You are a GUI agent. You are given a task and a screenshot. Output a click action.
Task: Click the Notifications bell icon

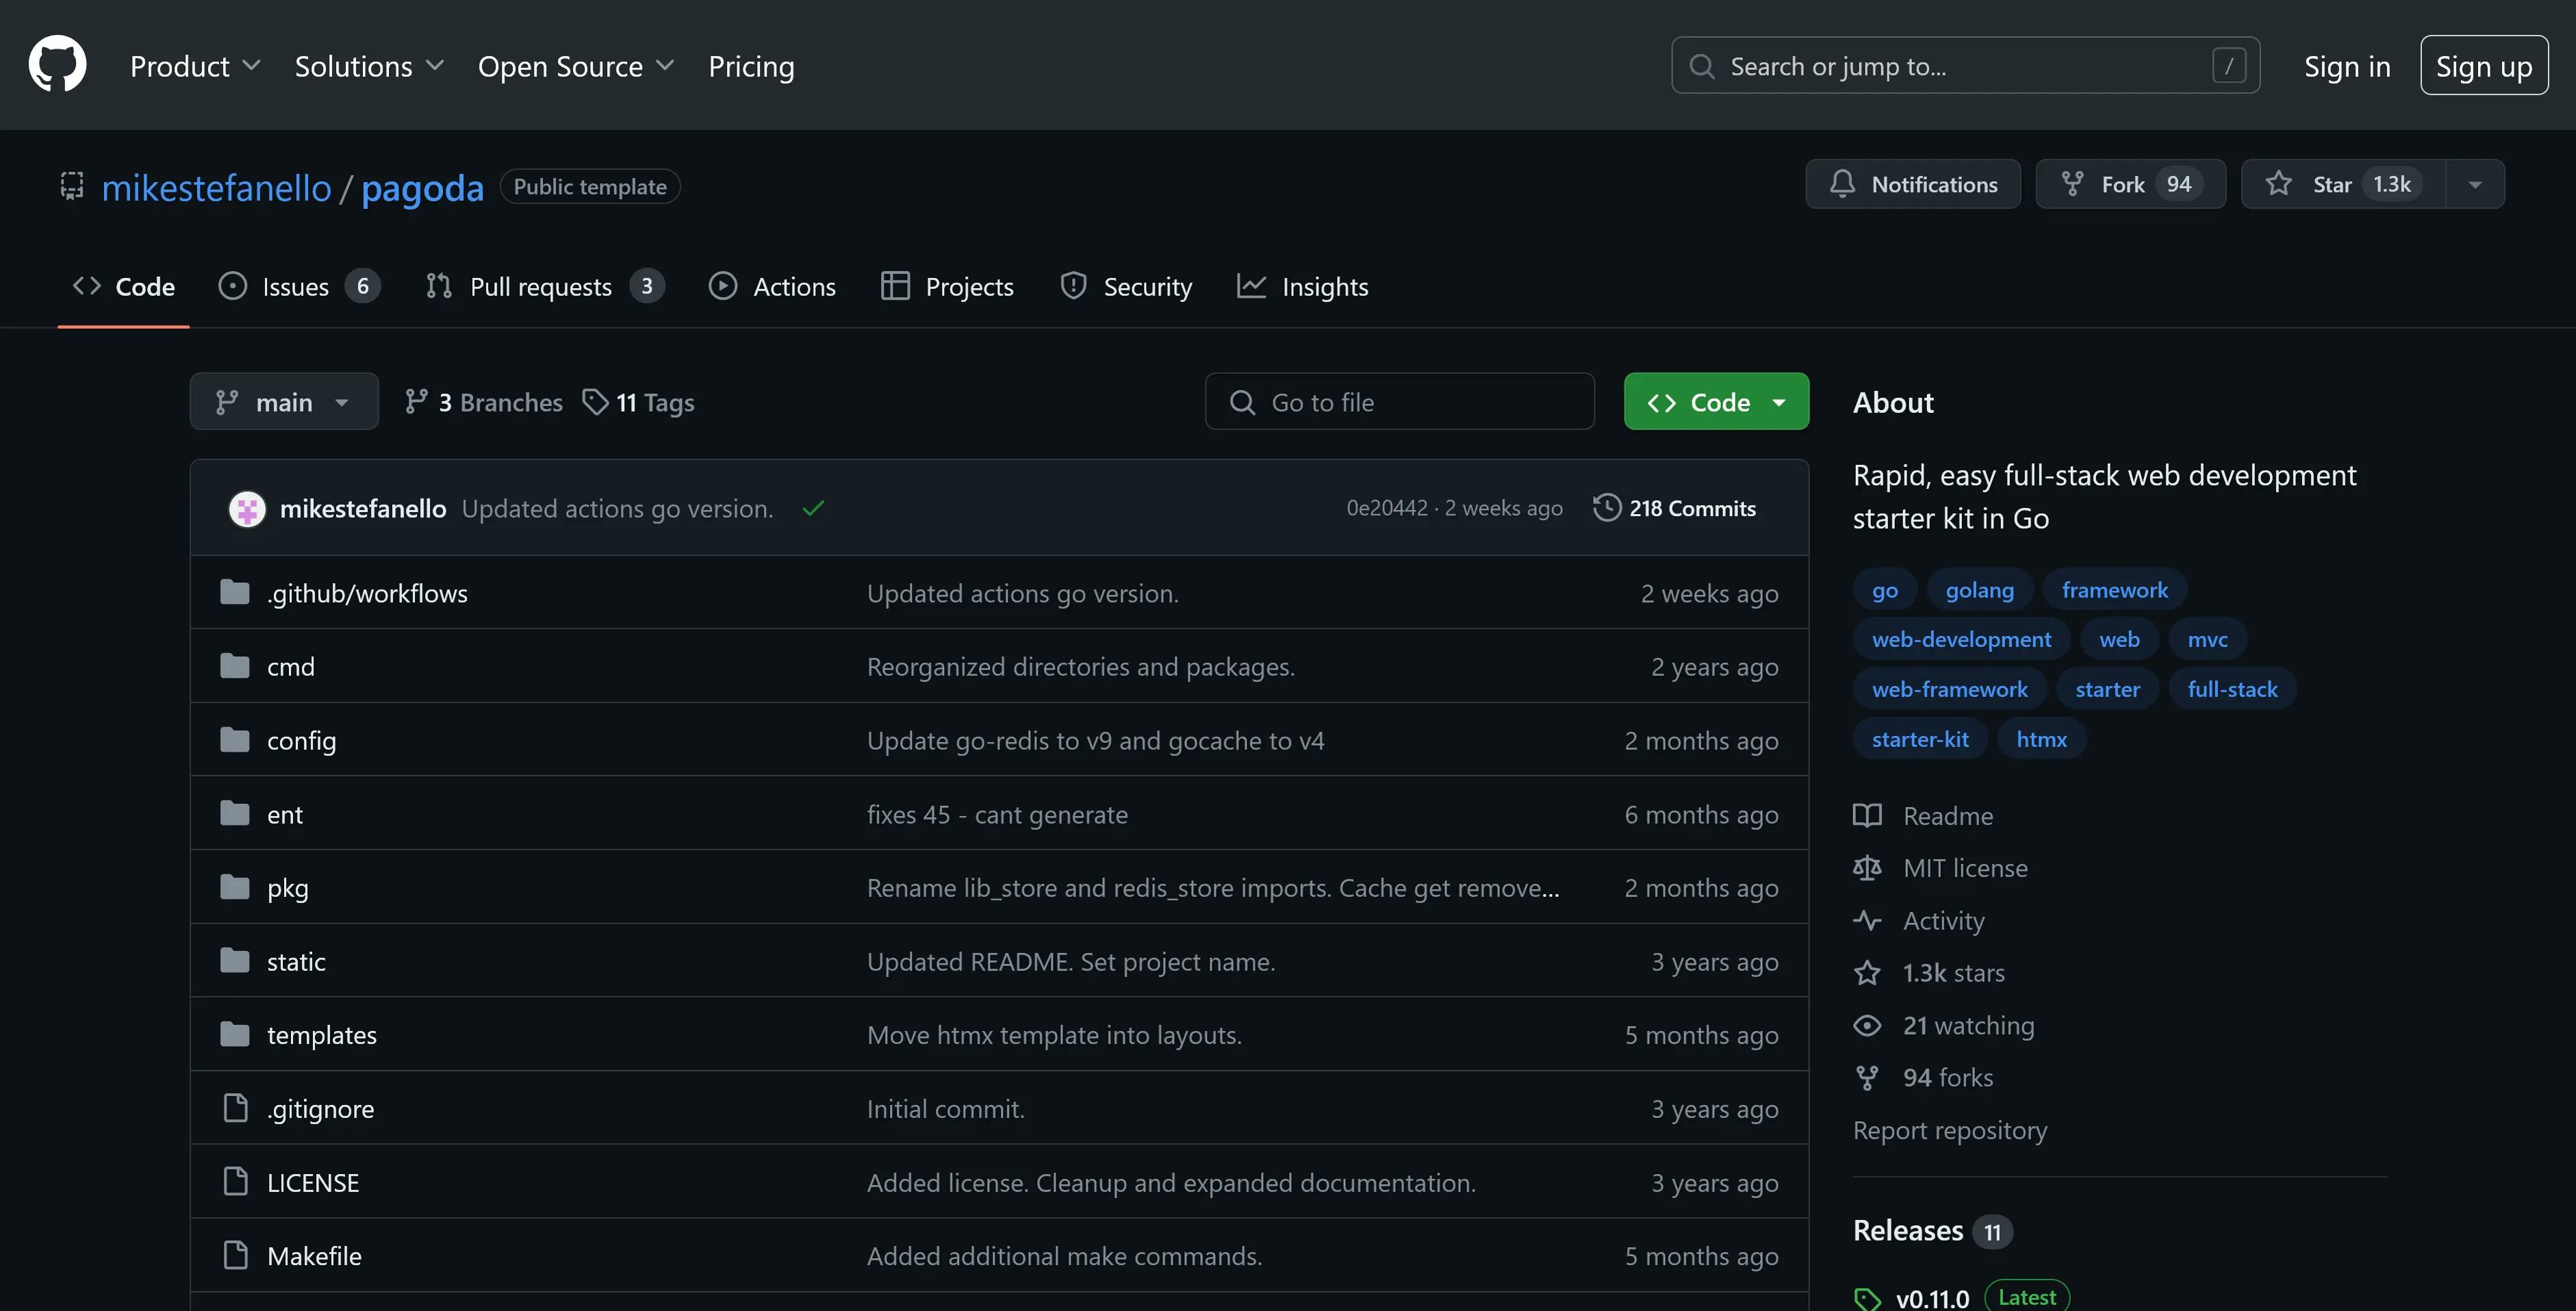[1842, 184]
